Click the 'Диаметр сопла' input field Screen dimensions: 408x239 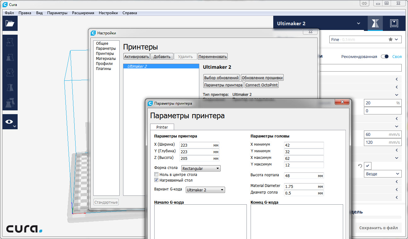(300, 193)
